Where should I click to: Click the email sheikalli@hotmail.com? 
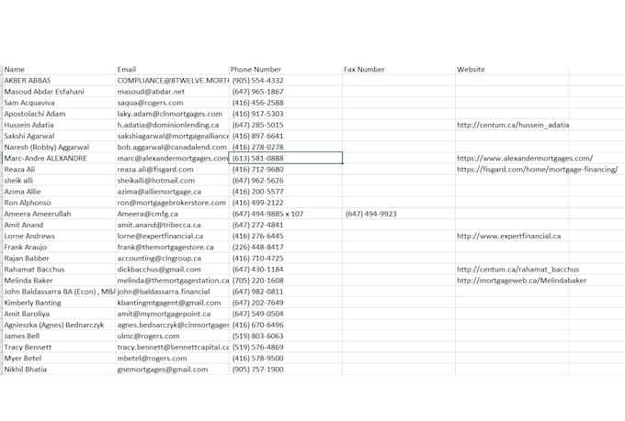156,181
